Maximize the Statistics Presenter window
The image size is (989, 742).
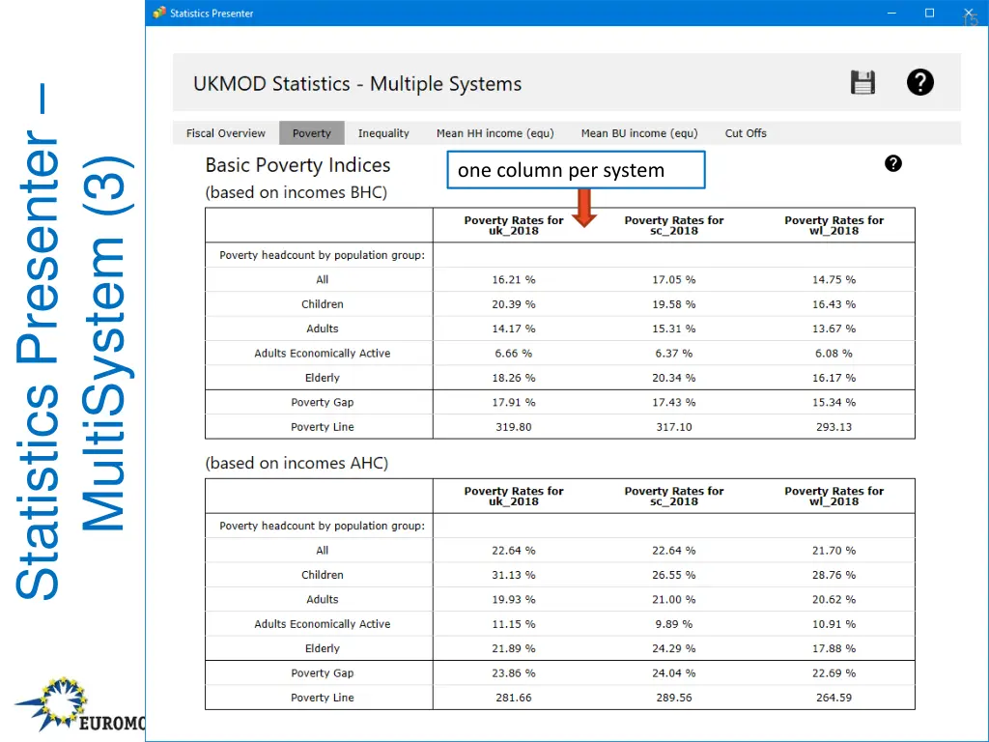929,13
